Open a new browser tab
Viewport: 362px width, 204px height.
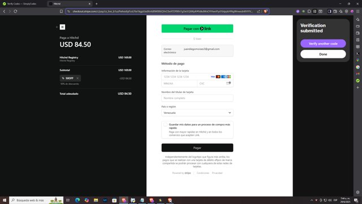97,4
